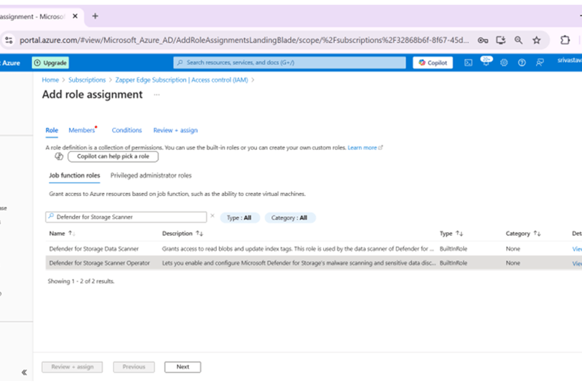This screenshot has width=582, height=389.
Task: Open portal settings gear icon
Action: point(504,63)
